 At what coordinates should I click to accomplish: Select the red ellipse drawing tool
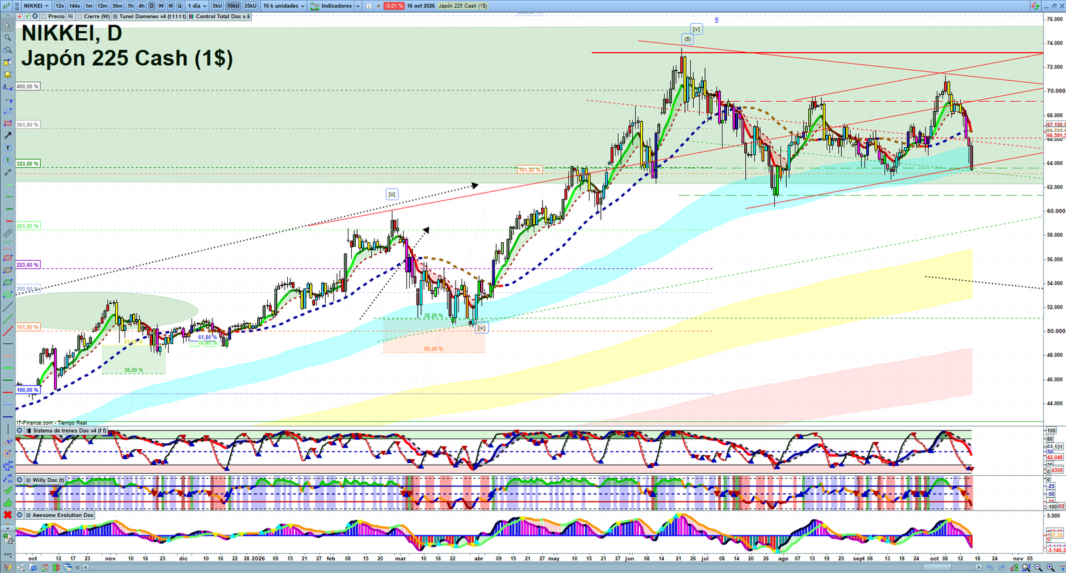click(x=8, y=258)
